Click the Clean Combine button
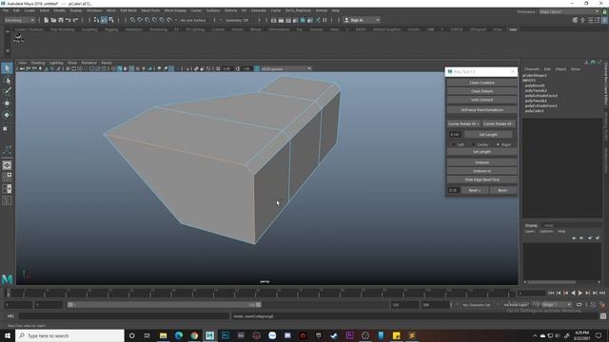The image size is (609, 342). [481, 83]
